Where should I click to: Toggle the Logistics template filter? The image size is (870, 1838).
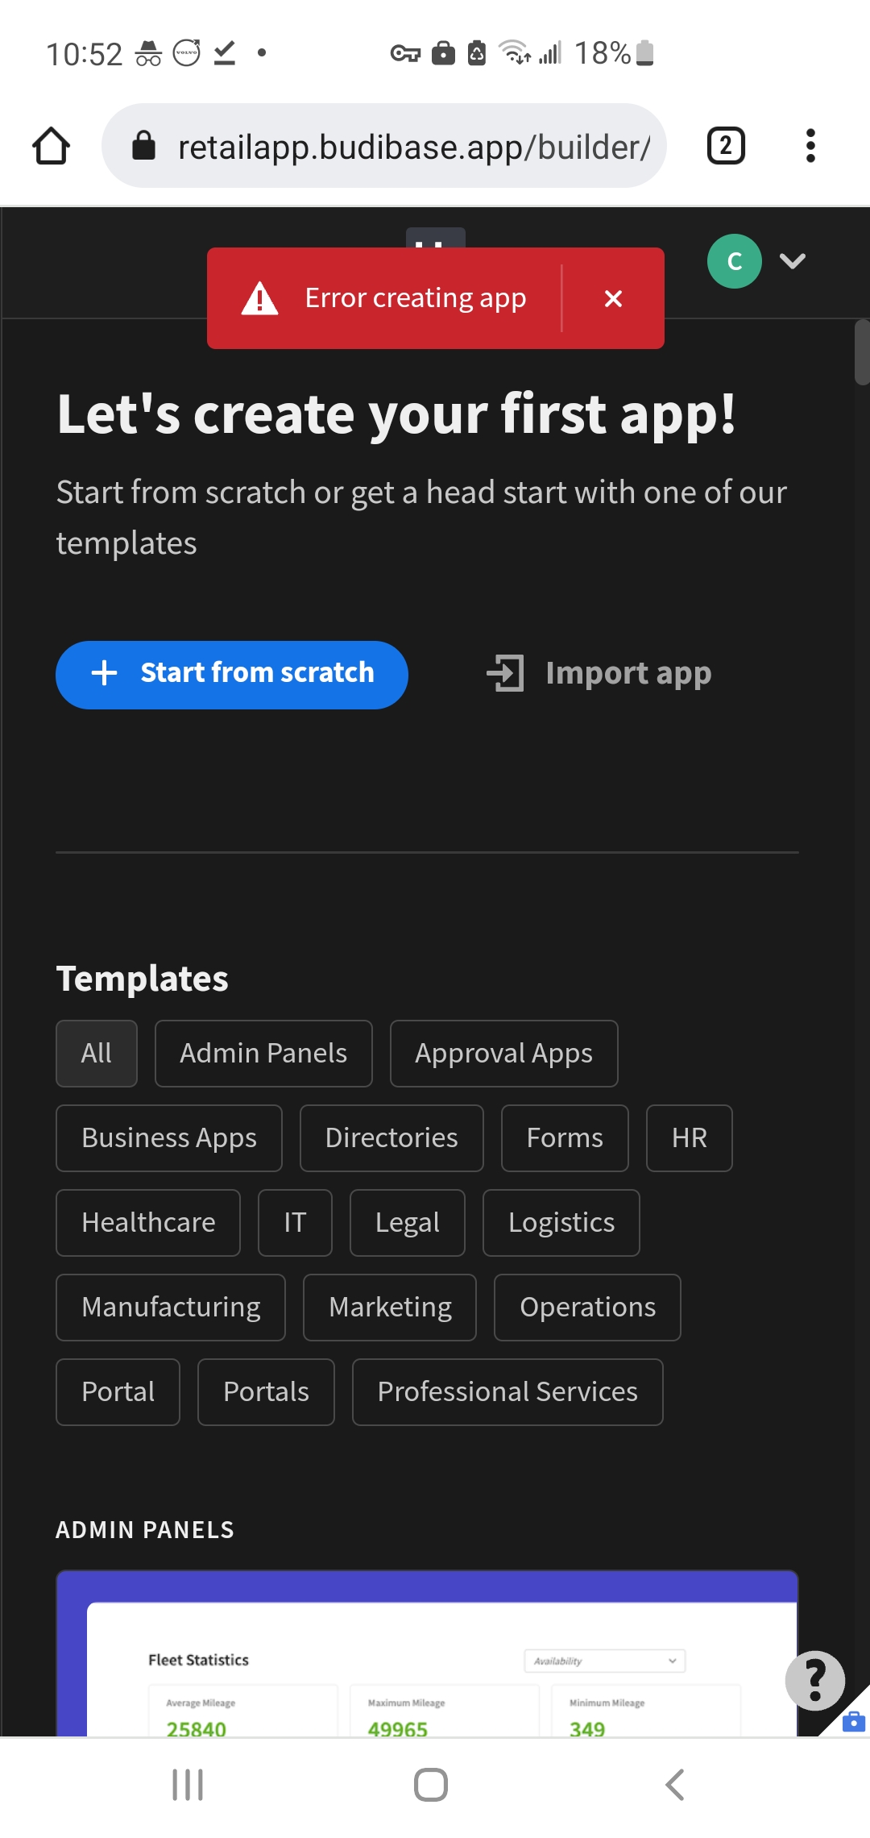(561, 1222)
